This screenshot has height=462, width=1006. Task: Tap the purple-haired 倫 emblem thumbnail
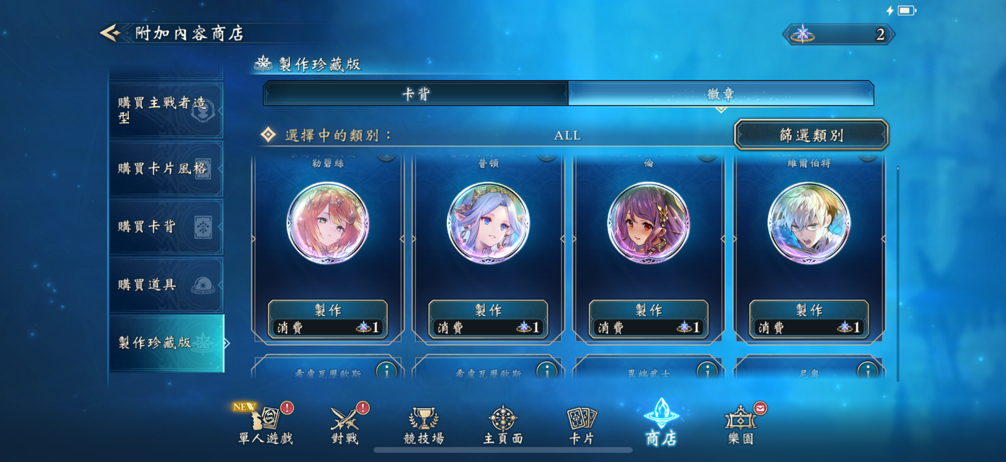tap(648, 223)
